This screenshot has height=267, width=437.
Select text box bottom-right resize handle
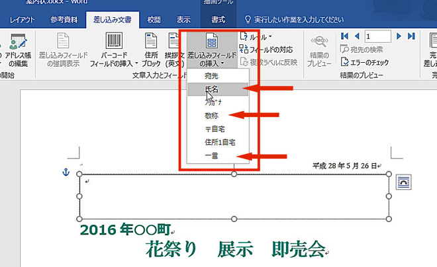click(x=389, y=219)
